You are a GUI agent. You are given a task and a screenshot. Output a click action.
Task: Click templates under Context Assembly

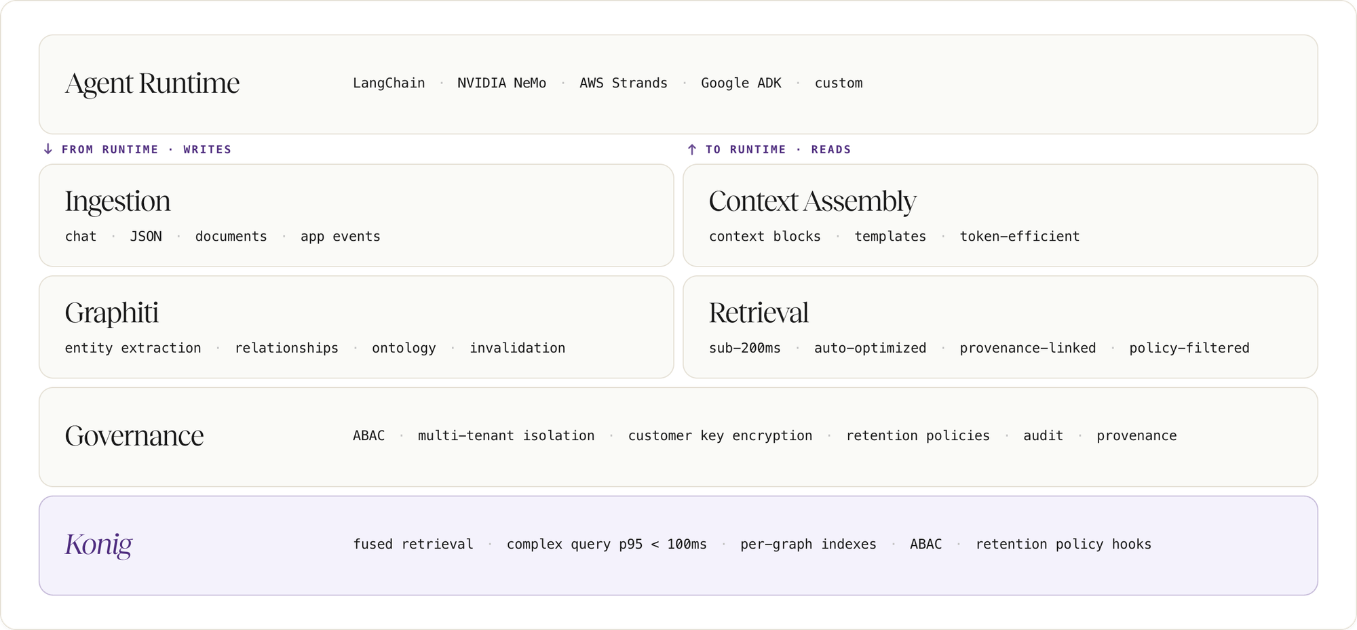tap(890, 237)
